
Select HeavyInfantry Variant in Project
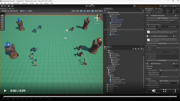[118, 80]
